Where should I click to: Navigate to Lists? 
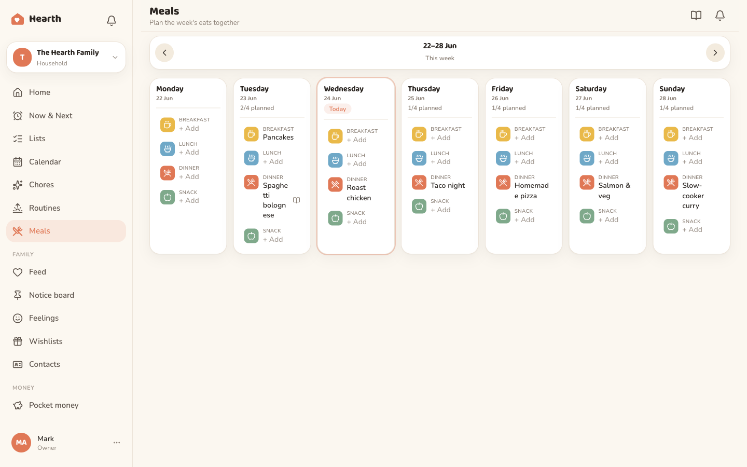pos(66,139)
